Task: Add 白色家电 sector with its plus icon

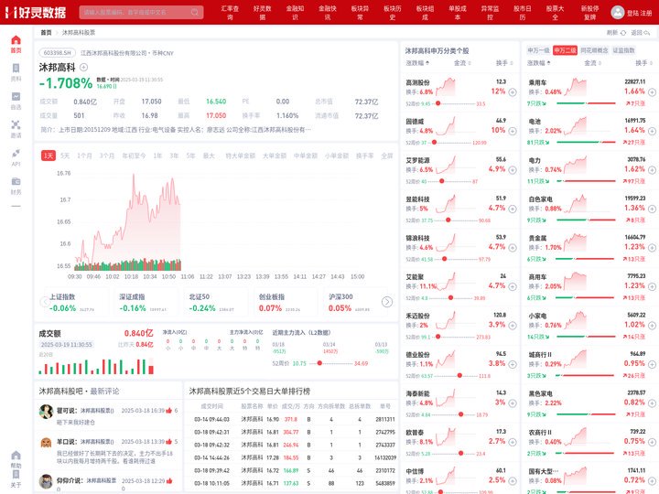Action: pyautogui.click(x=652, y=209)
